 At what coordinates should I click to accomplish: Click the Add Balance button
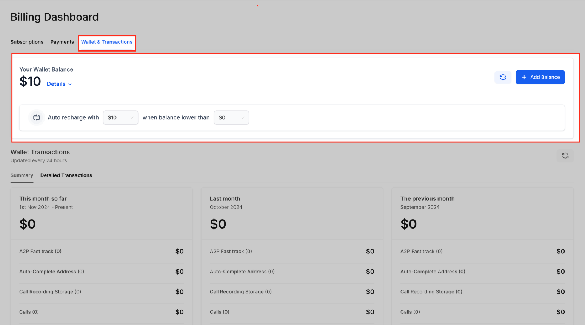click(x=540, y=77)
